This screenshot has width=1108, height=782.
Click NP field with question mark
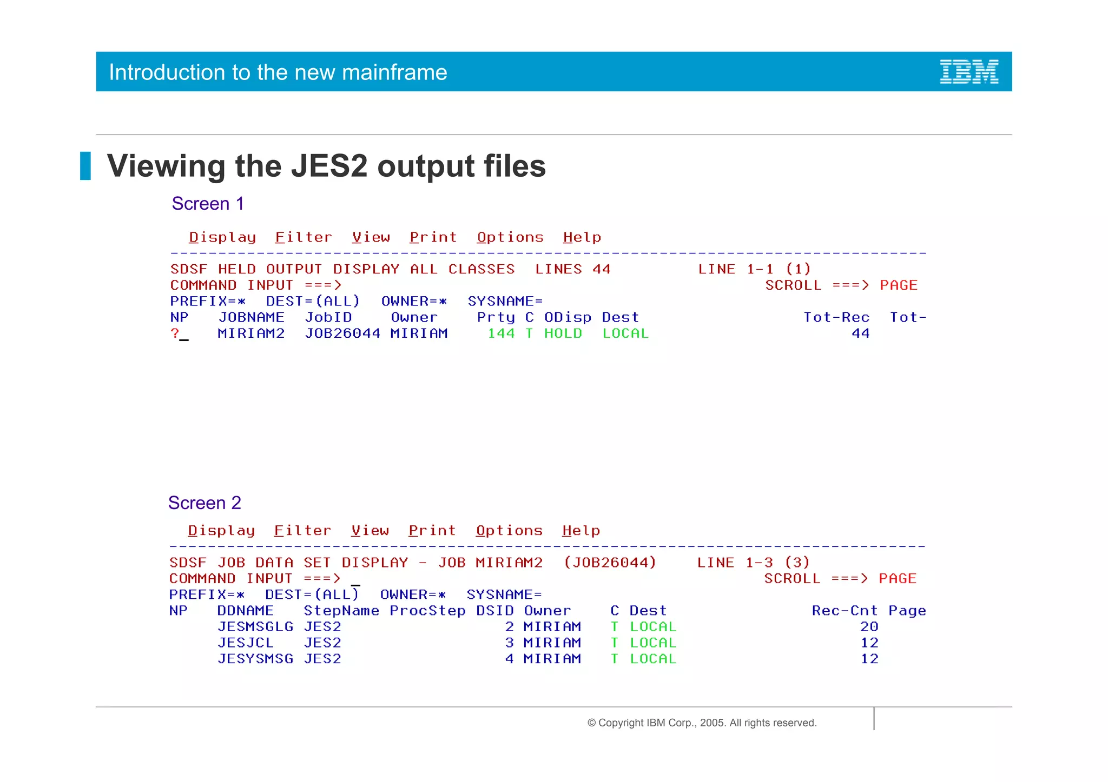[x=179, y=333]
